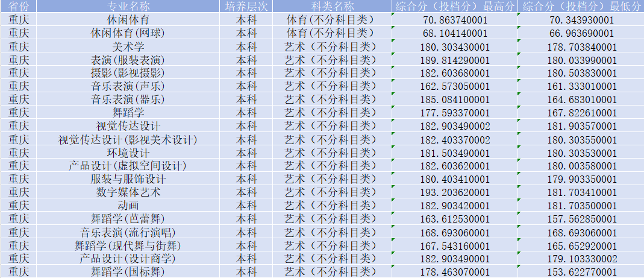This screenshot has height=278, width=644.
Task: Click highest score 182.903490002
Action: tap(454, 126)
